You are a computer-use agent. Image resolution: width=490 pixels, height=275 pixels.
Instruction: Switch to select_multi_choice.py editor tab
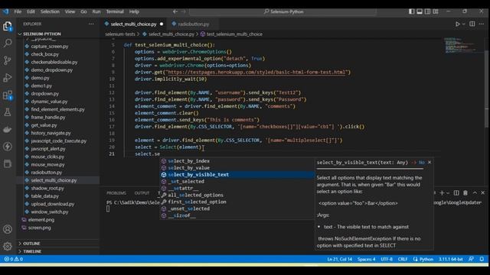pyautogui.click(x=134, y=24)
